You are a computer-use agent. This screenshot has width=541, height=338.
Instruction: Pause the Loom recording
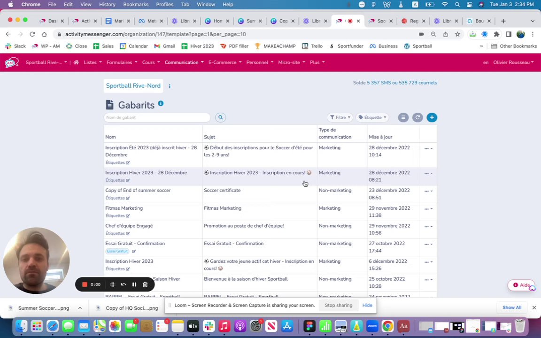pos(134,284)
